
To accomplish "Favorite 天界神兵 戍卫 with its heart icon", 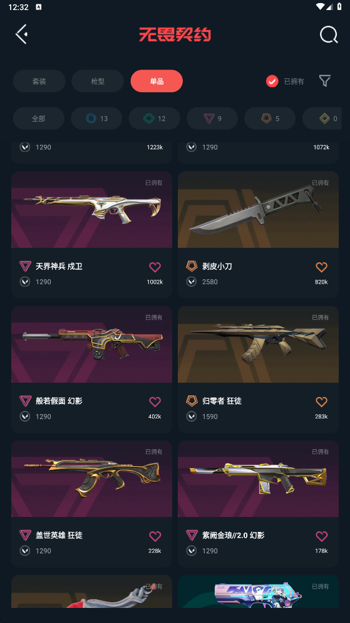I will click(155, 267).
